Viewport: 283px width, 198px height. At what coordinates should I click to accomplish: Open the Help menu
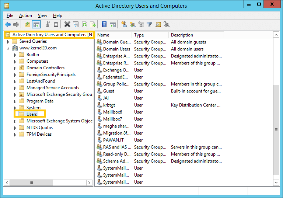click(x=57, y=15)
